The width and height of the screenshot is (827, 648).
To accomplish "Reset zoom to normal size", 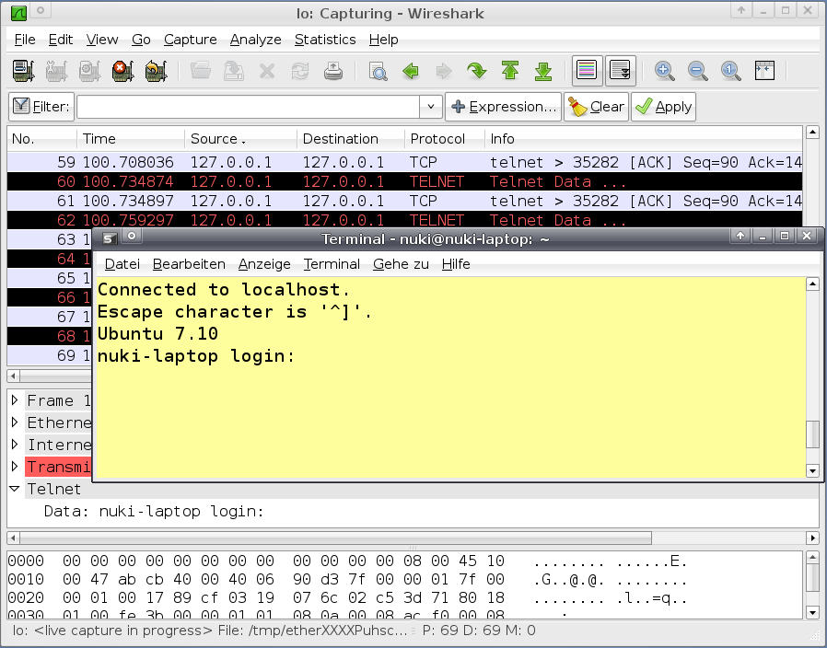I will click(x=731, y=71).
